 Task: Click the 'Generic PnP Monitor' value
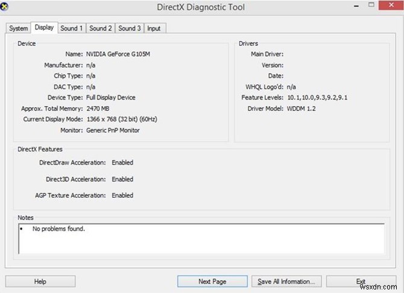(113, 130)
